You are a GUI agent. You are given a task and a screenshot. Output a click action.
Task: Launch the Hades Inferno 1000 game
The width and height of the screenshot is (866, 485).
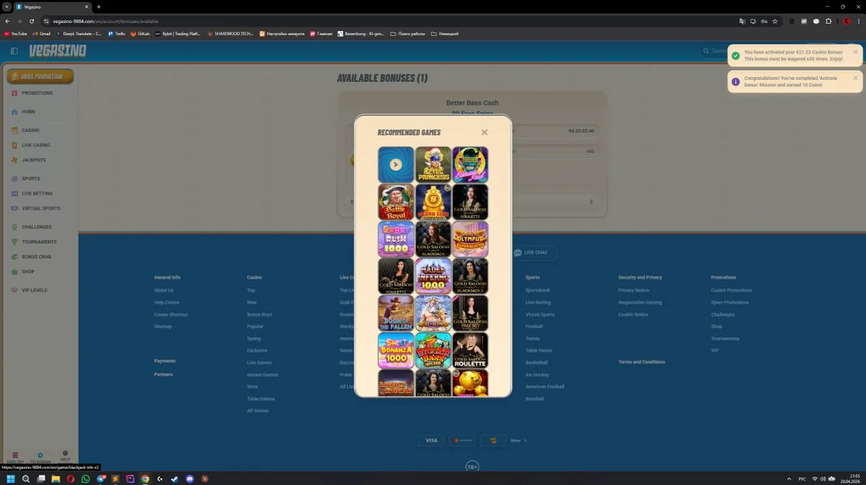point(433,276)
